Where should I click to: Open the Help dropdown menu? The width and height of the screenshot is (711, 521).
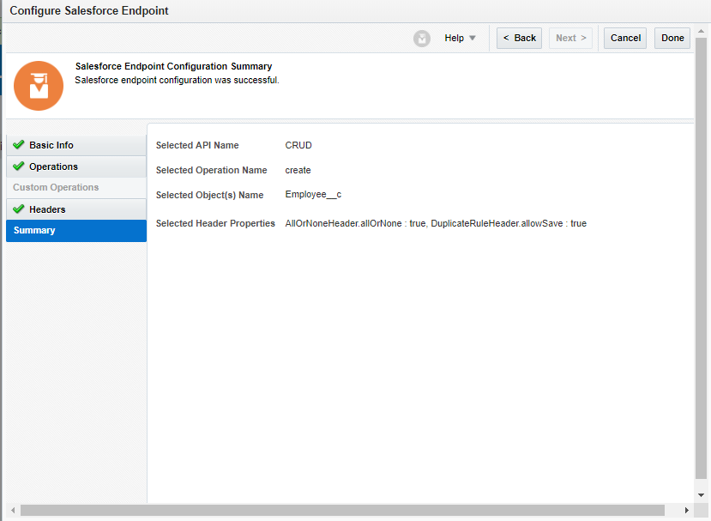click(460, 38)
